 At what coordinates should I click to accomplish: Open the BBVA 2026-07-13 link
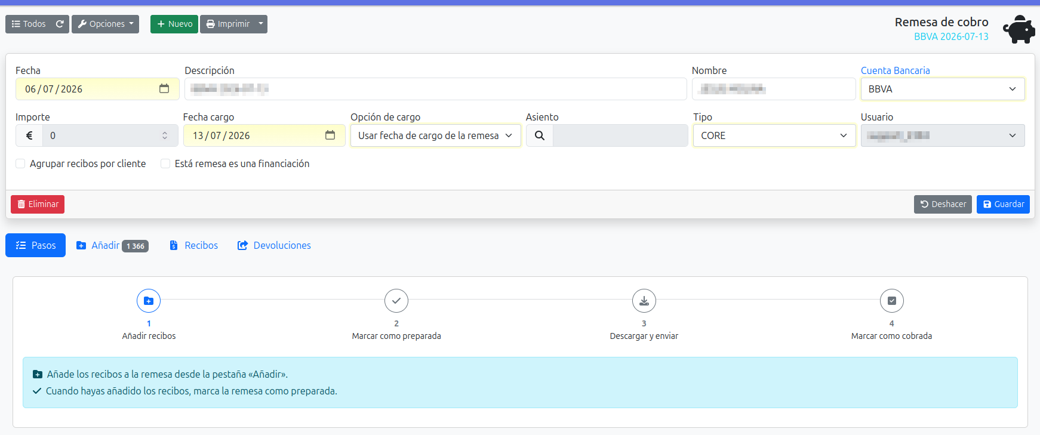coord(951,36)
